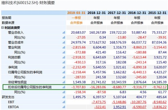
Task: Open EBITDA link value 1,952.91
Action: pyautogui.click(x=120, y=107)
